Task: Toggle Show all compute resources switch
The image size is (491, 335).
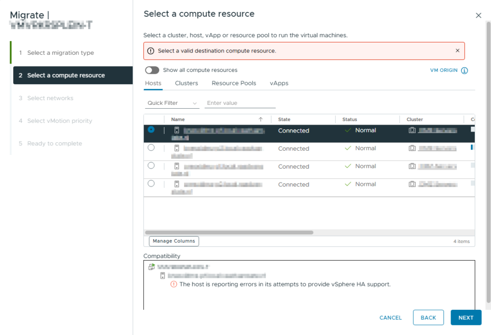Action: [x=152, y=70]
